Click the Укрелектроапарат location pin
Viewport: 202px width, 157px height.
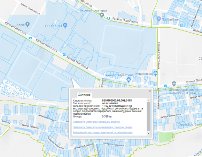click(x=102, y=15)
